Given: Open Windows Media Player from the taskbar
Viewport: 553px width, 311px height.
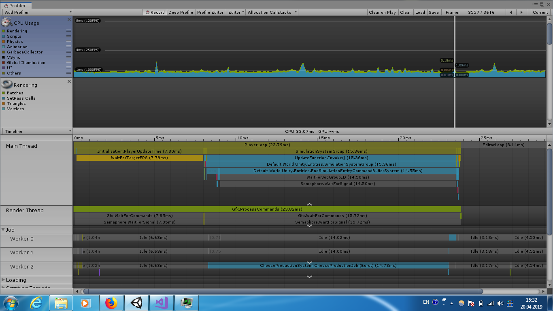Looking at the screenshot, I should pyautogui.click(x=86, y=303).
